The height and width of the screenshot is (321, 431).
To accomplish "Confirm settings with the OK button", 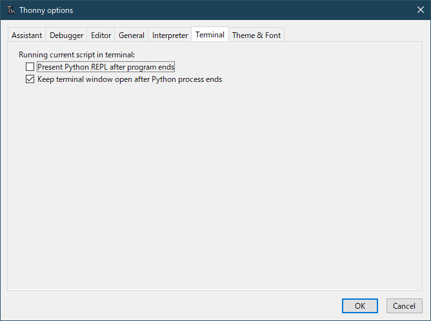I will click(x=360, y=306).
